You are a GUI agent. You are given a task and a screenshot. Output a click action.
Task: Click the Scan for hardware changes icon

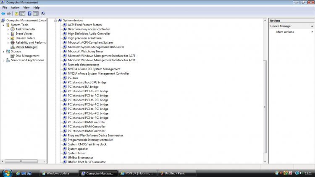coord(43,14)
